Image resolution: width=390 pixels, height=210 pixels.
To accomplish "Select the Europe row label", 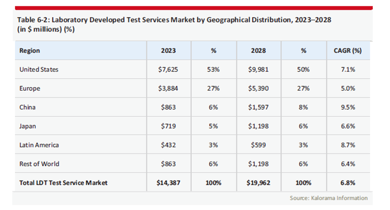I will [x=30, y=88].
